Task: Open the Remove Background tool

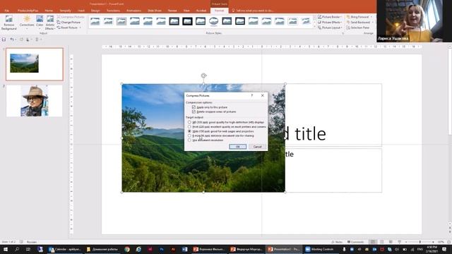Action: [x=8, y=23]
